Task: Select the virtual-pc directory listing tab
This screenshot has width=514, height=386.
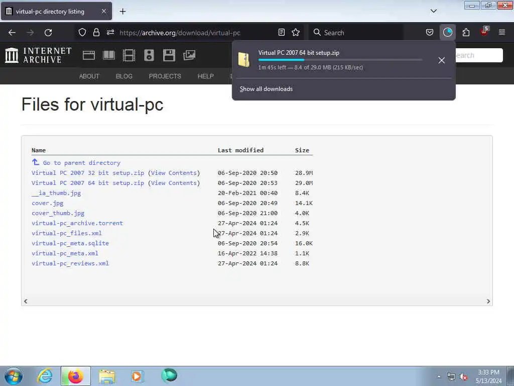Action: coord(56,11)
